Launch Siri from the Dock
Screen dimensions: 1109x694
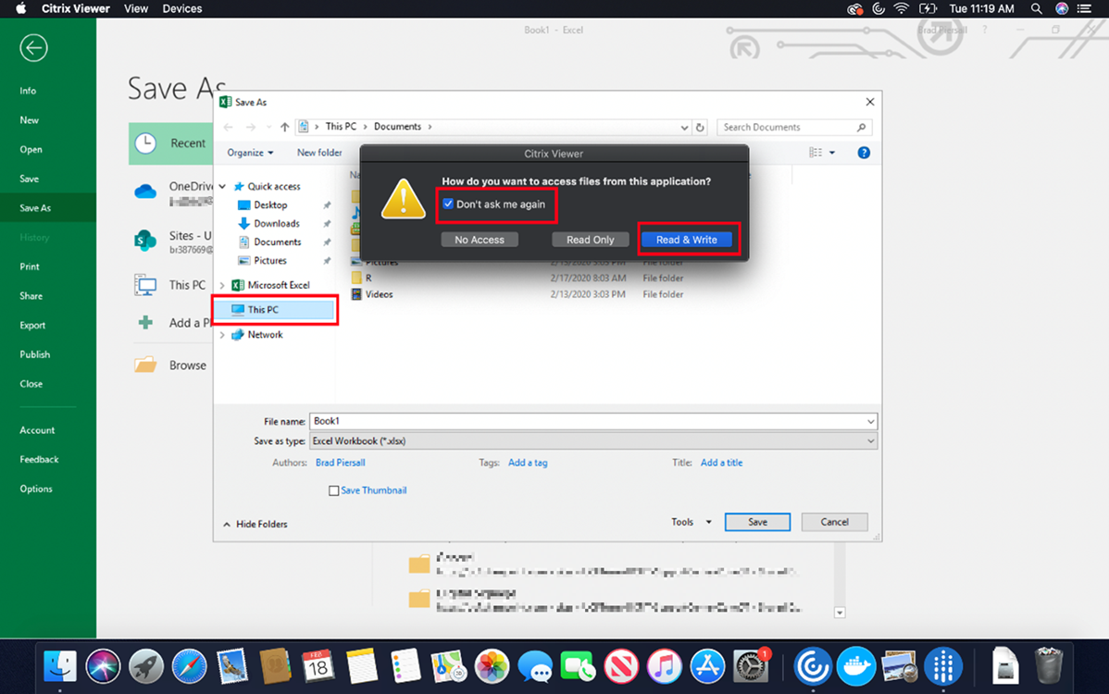104,666
